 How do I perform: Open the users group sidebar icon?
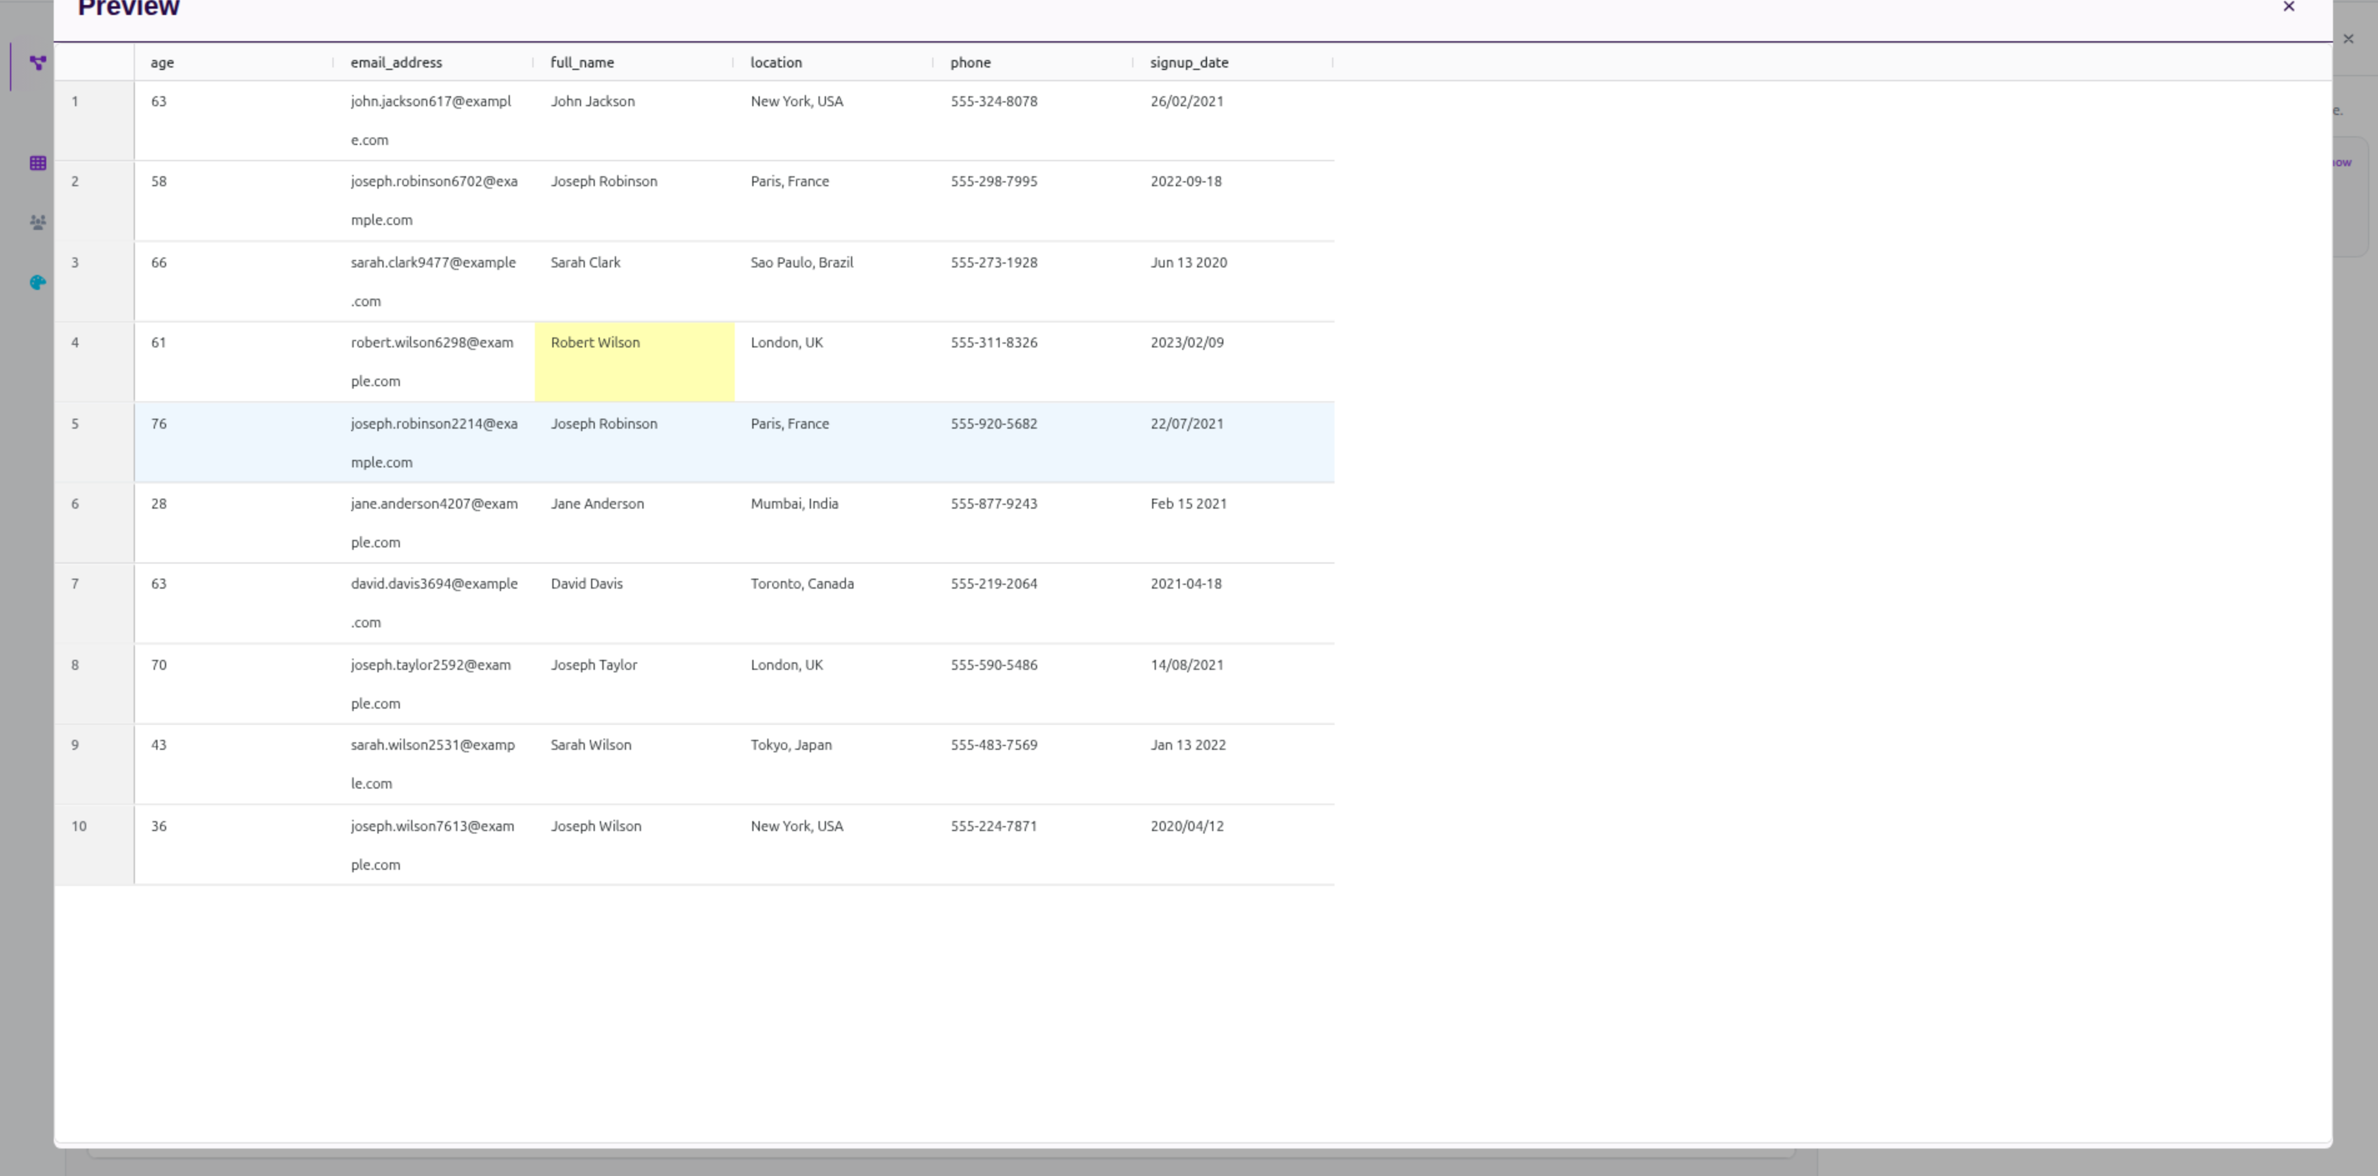[x=38, y=222]
